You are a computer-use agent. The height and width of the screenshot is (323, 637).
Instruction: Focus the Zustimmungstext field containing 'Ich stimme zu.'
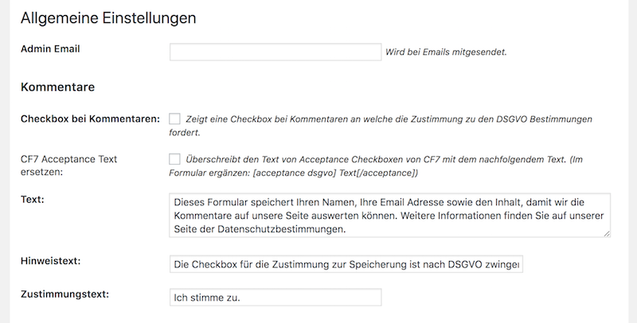tap(276, 298)
